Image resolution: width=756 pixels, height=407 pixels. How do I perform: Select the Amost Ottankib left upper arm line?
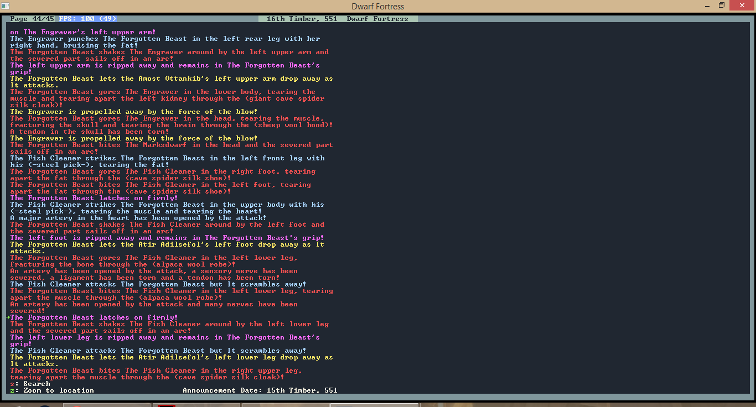pyautogui.click(x=172, y=79)
